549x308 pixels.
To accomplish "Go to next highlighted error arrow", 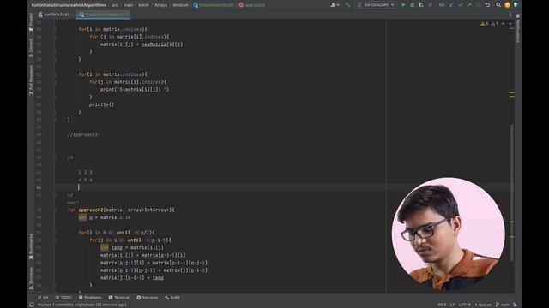I will click(x=510, y=24).
